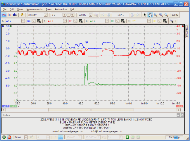Open the Automotive menu
The image size is (190, 141).
(61, 9)
